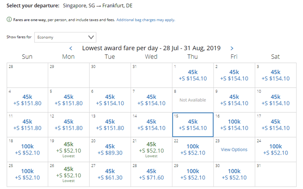Select August 16 fare 100k +S $154.10
303x189 pixels.
coord(234,125)
